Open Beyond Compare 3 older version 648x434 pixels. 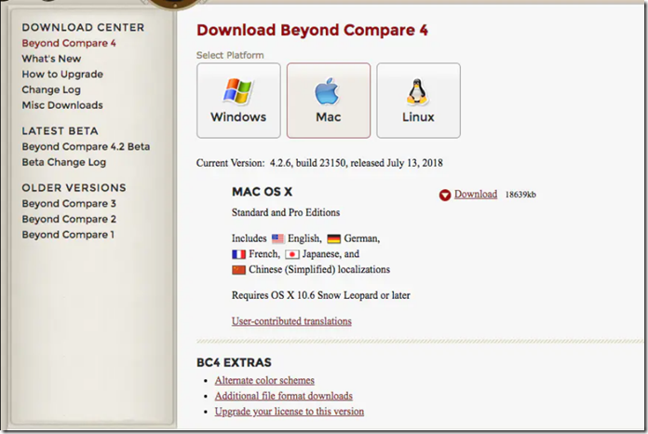click(69, 203)
